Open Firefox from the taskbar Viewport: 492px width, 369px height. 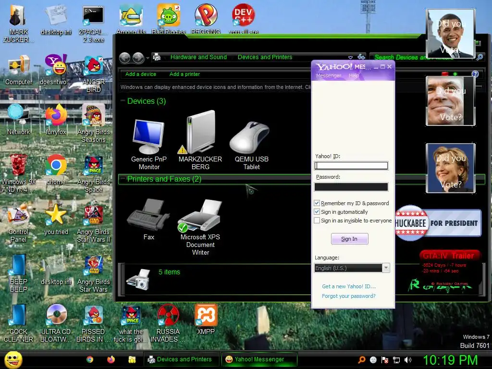111,359
